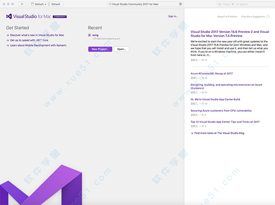
Task: Click the arrow icon beside Discover what's new
Action: (7, 35)
